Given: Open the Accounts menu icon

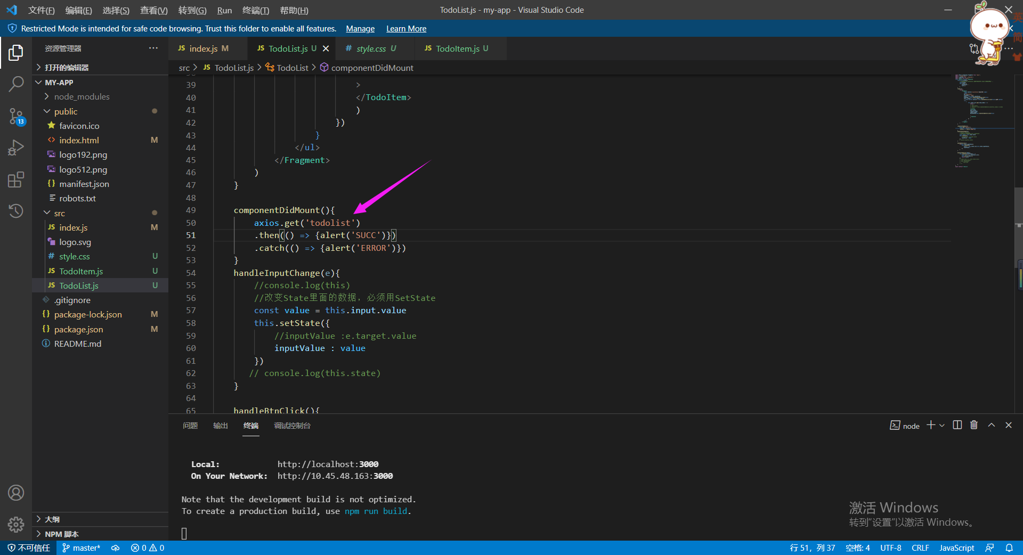Looking at the screenshot, I should (x=16, y=493).
